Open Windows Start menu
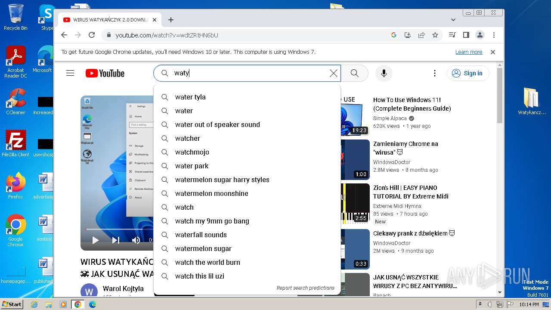Screen dimensions: 551x310 click(x=12, y=304)
